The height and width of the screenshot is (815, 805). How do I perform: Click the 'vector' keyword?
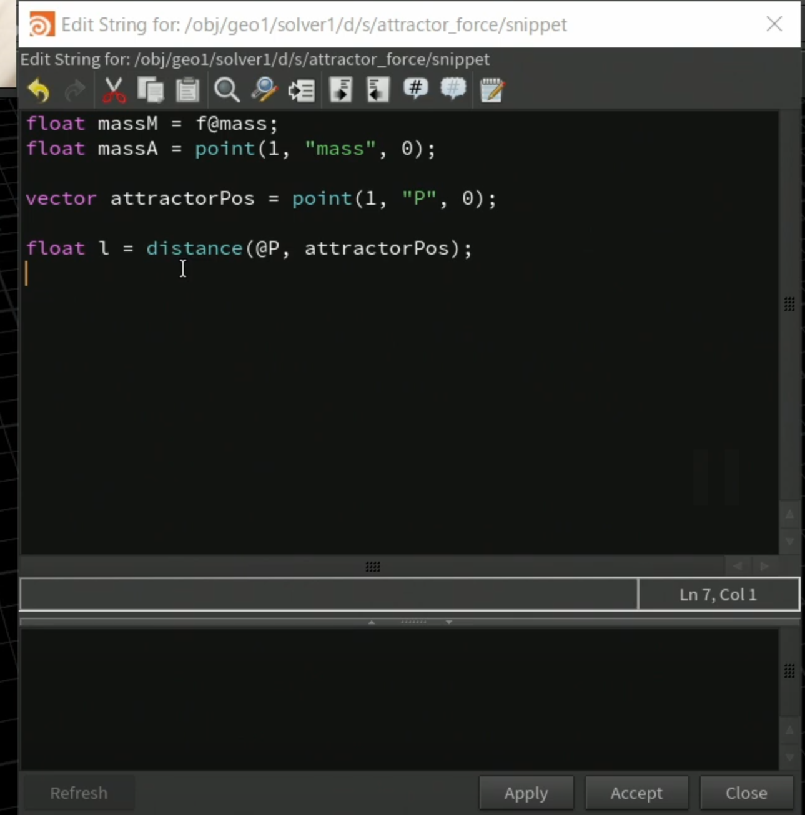61,198
